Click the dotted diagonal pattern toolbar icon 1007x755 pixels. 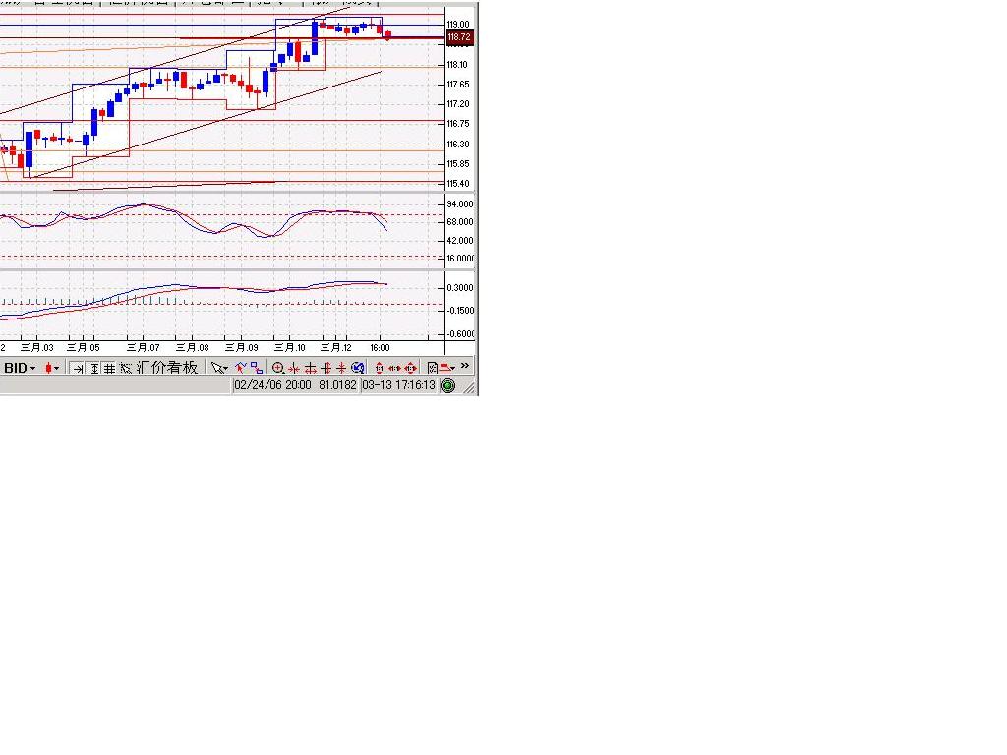(x=125, y=368)
